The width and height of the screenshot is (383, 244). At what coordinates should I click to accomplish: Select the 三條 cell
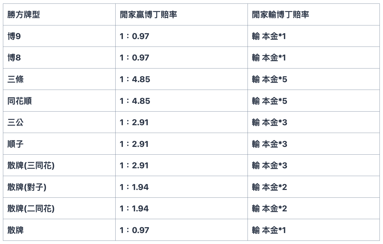pyautogui.click(x=16, y=79)
